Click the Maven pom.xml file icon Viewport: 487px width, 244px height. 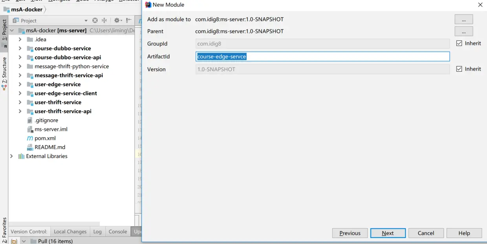pyautogui.click(x=30, y=138)
